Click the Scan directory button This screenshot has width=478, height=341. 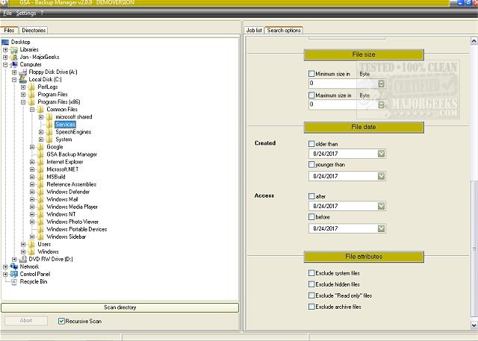pyautogui.click(x=119, y=307)
